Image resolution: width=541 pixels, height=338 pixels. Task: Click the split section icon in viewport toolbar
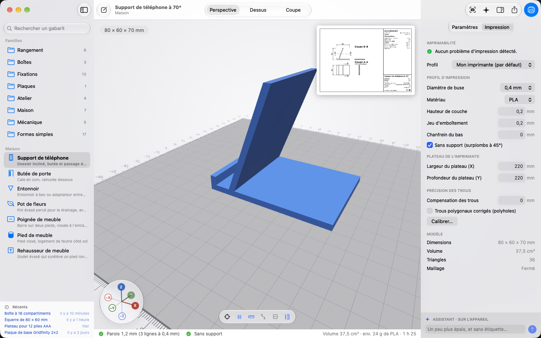275,317
